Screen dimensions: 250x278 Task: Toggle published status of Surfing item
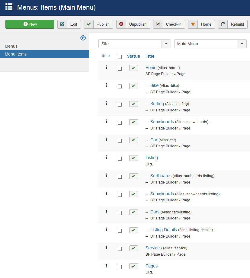pyautogui.click(x=133, y=104)
